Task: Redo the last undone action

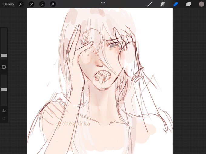Action: [x=4, y=118]
